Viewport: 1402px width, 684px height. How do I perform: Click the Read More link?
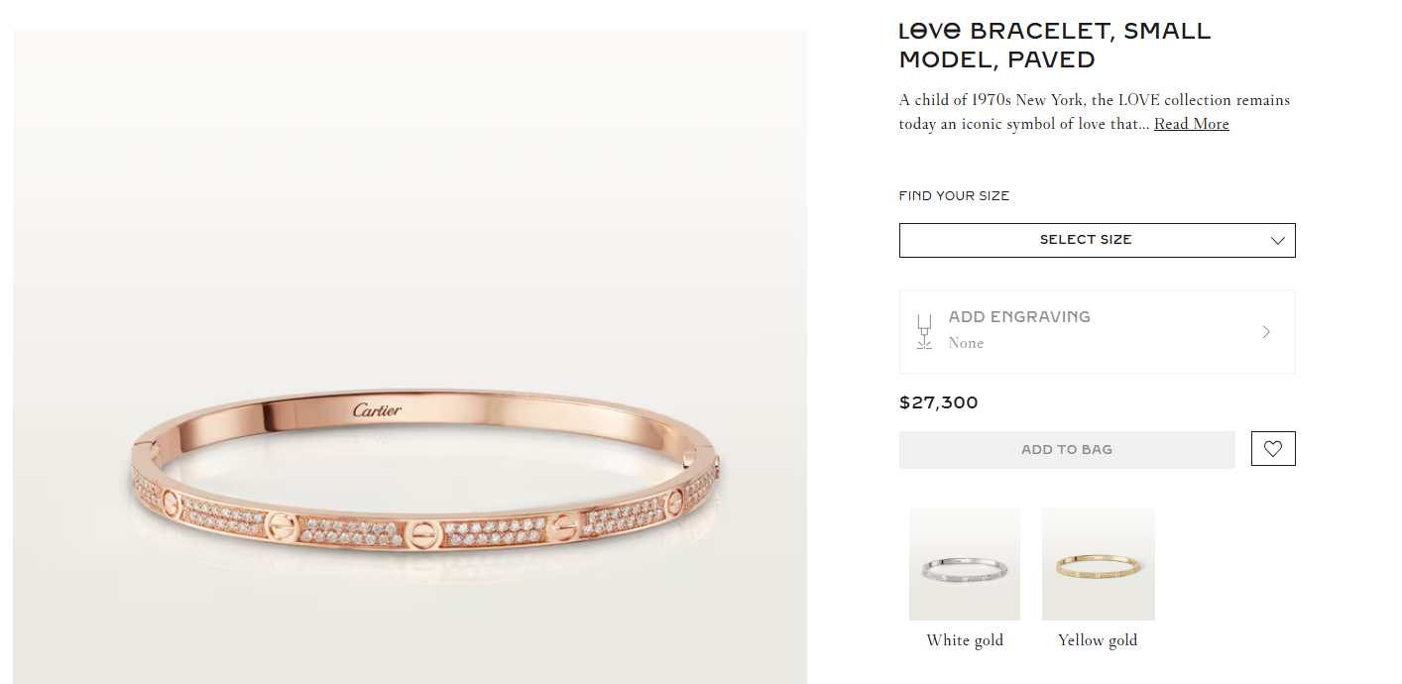1191,124
